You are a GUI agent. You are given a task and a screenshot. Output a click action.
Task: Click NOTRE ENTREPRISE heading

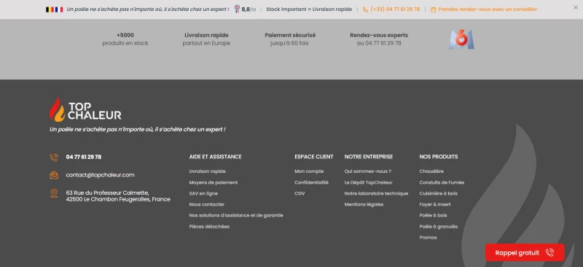click(369, 157)
